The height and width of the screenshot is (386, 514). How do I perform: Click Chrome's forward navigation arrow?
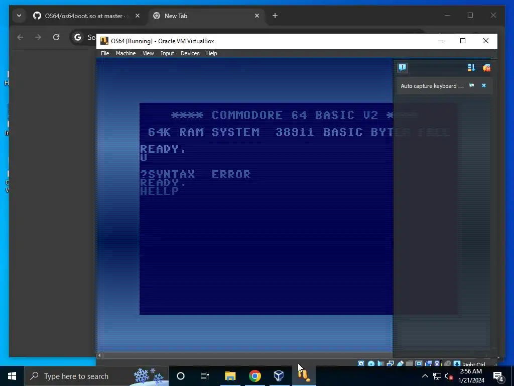click(x=38, y=37)
